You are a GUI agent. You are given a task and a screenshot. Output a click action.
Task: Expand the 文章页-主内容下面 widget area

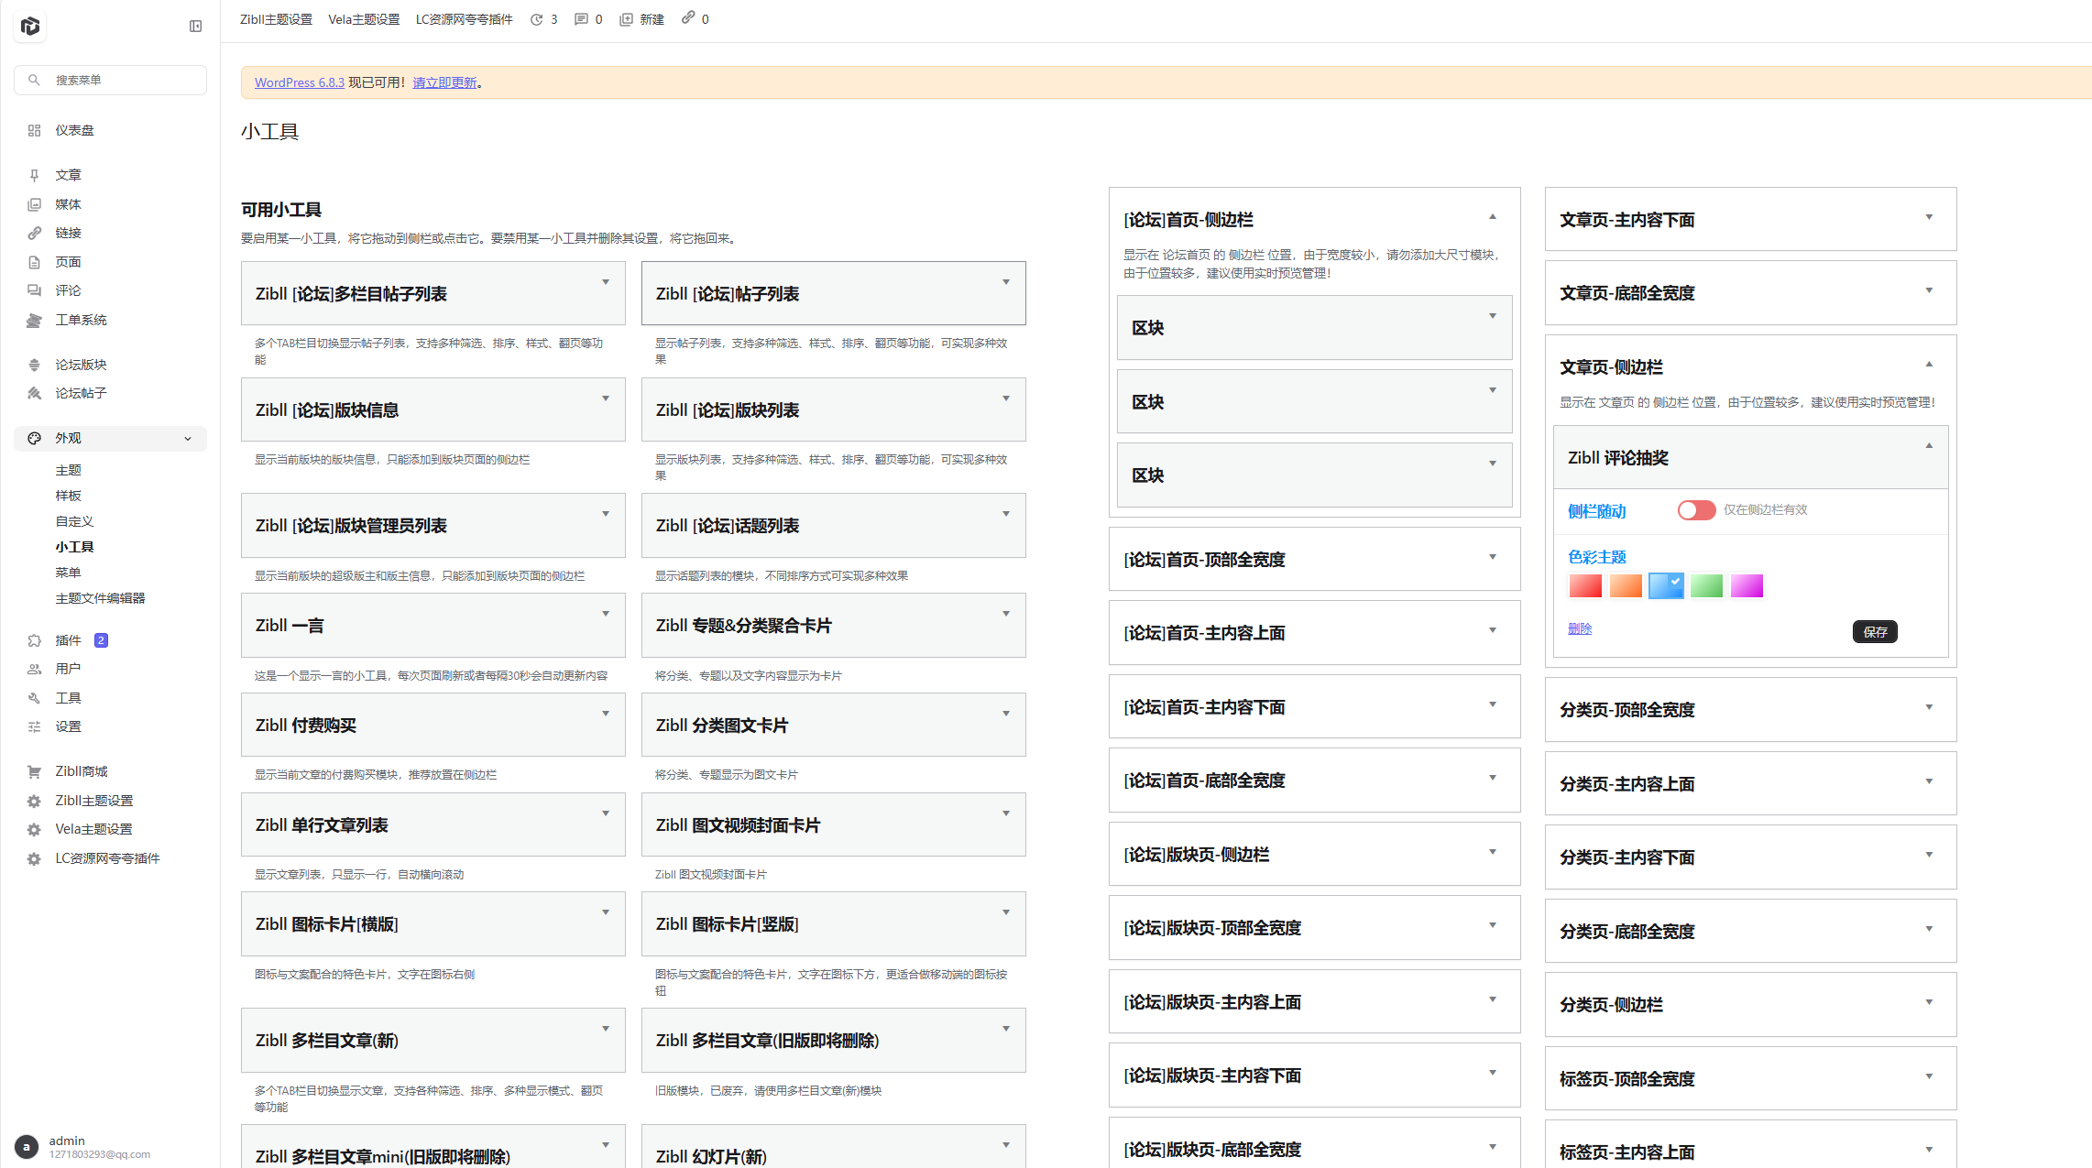[x=1929, y=217]
